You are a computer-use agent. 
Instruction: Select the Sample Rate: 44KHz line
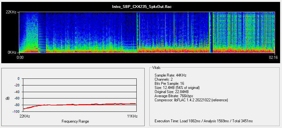pyautogui.click(x=170, y=75)
